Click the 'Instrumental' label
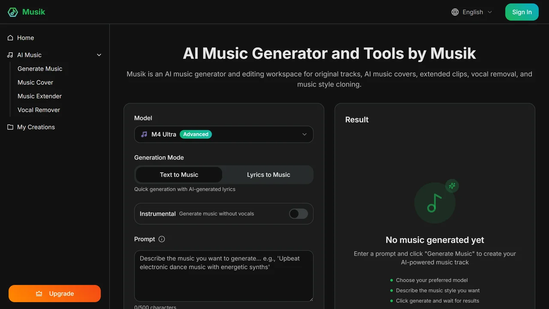Viewport: 549px width, 309px height. (158, 214)
